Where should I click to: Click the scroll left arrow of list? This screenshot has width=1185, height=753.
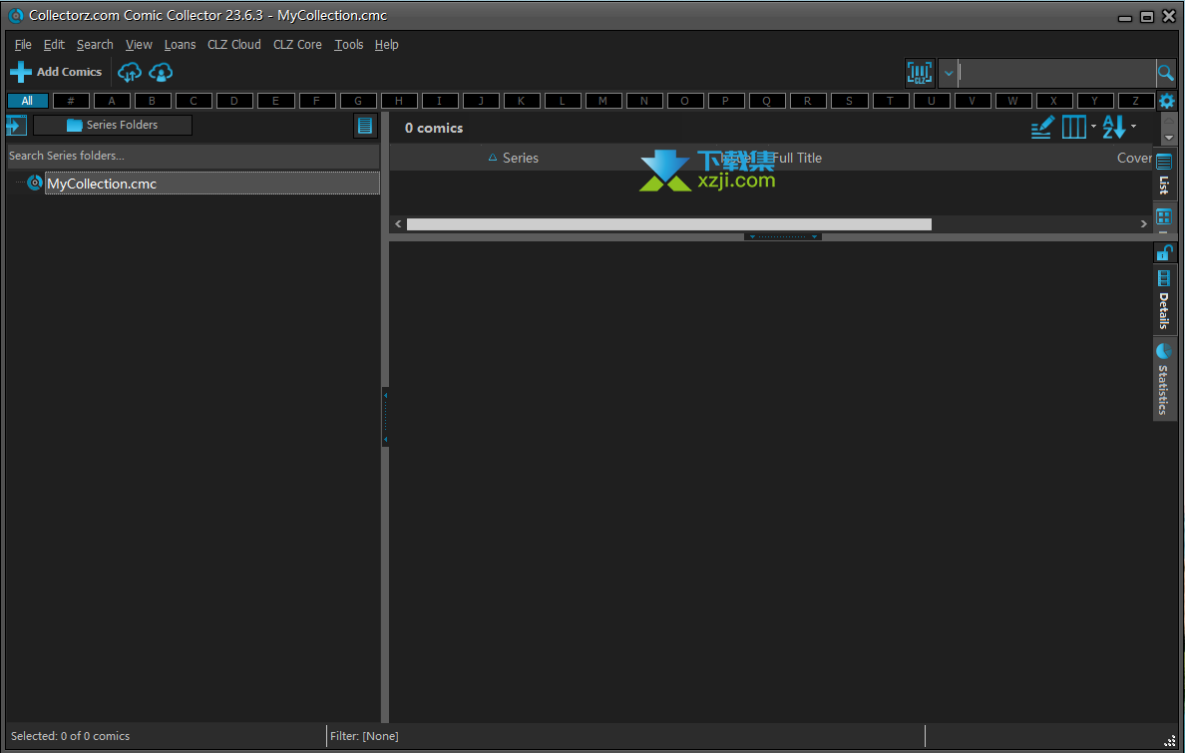(398, 223)
